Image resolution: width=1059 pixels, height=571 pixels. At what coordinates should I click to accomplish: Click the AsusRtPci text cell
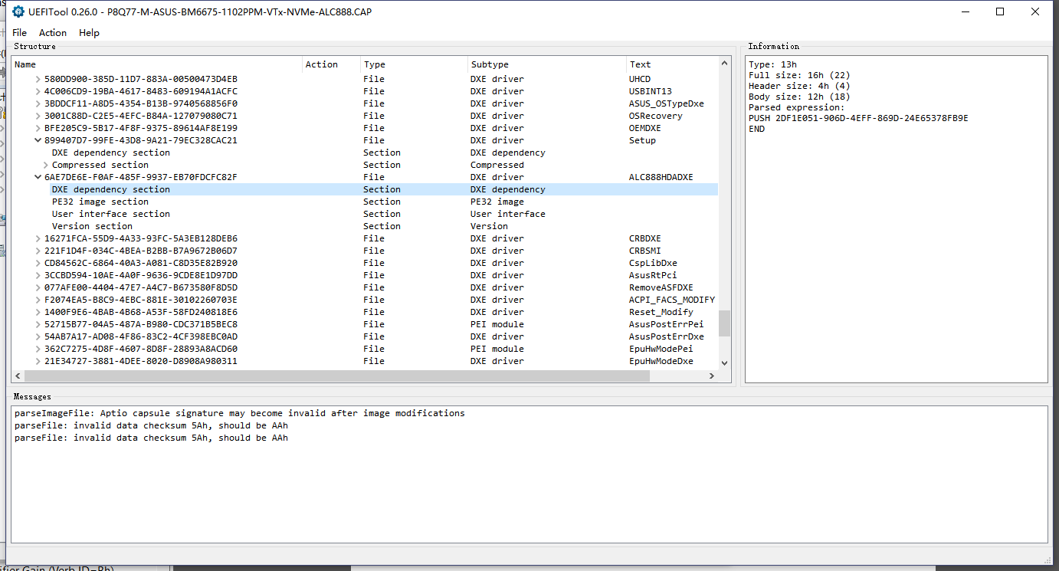653,275
